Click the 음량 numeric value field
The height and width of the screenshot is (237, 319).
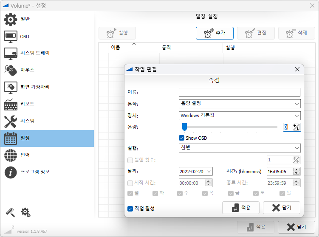288,127
